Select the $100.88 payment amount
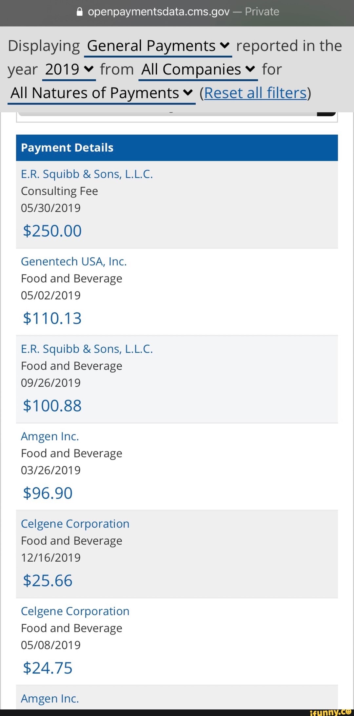Image resolution: width=354 pixels, height=716 pixels. click(x=52, y=406)
